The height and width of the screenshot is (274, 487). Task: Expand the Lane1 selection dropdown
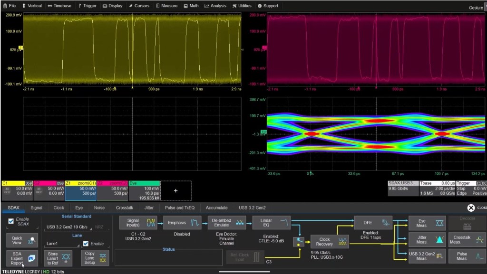click(61, 244)
